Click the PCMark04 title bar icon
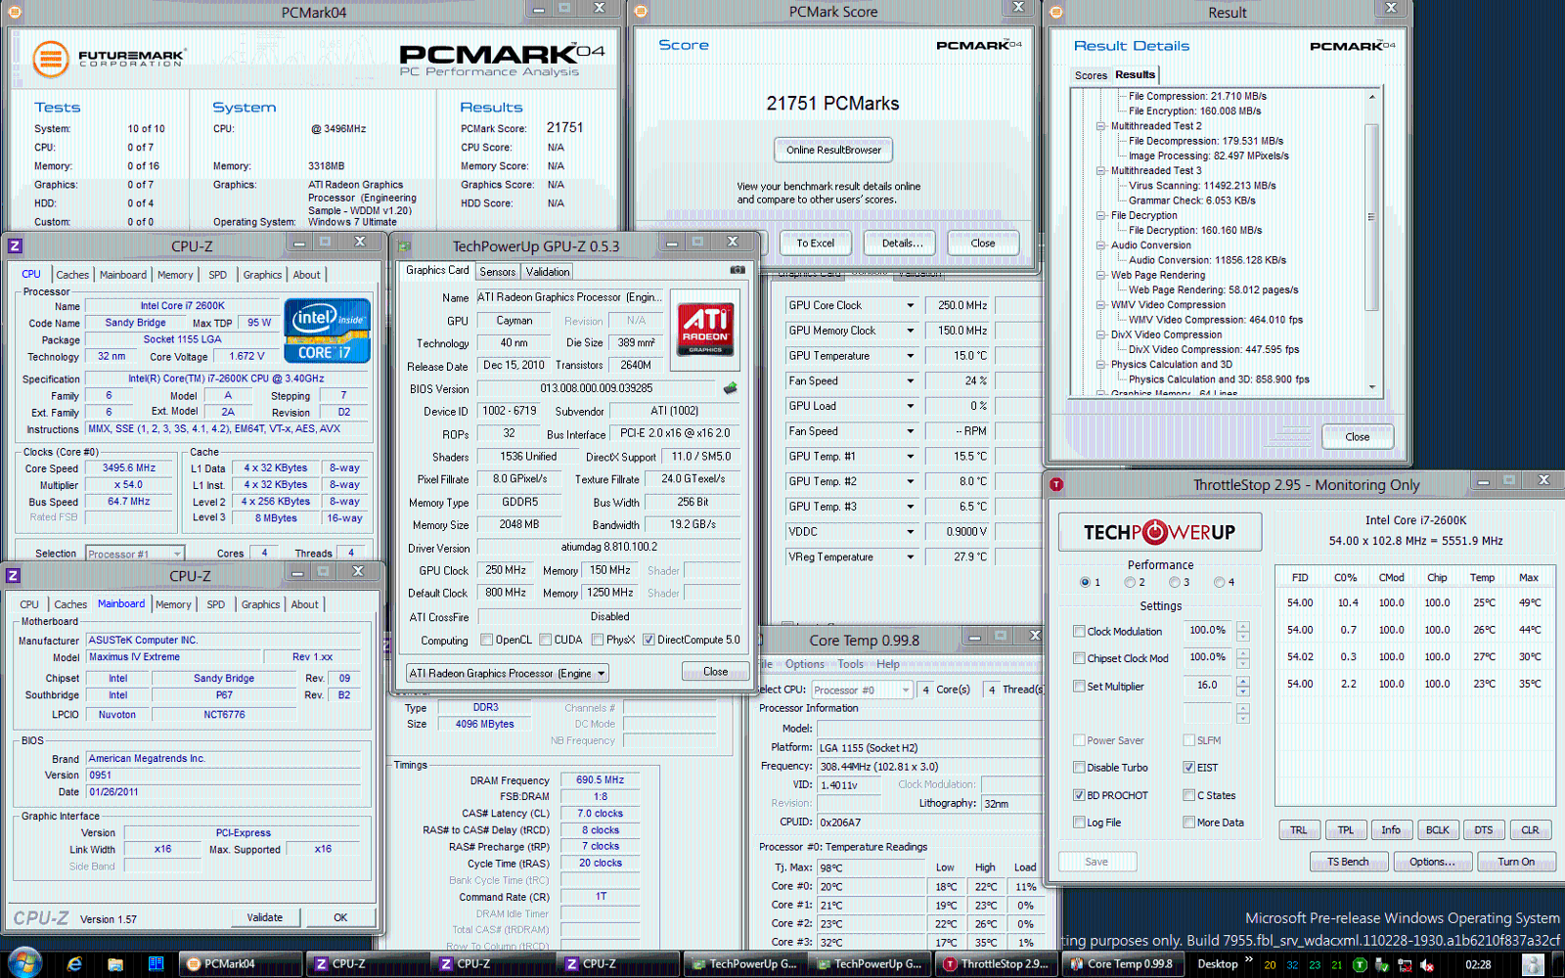 16,13
